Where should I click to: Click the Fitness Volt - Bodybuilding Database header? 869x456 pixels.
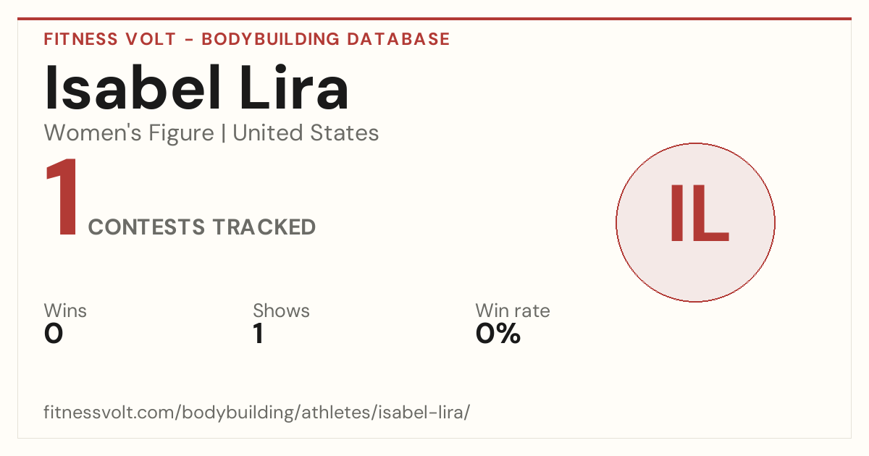pos(247,39)
